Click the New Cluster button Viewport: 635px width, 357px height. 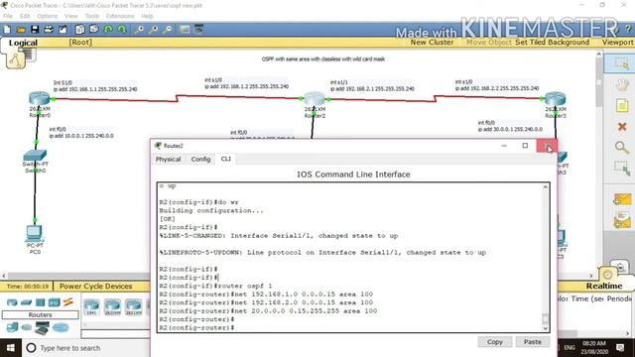click(x=432, y=42)
